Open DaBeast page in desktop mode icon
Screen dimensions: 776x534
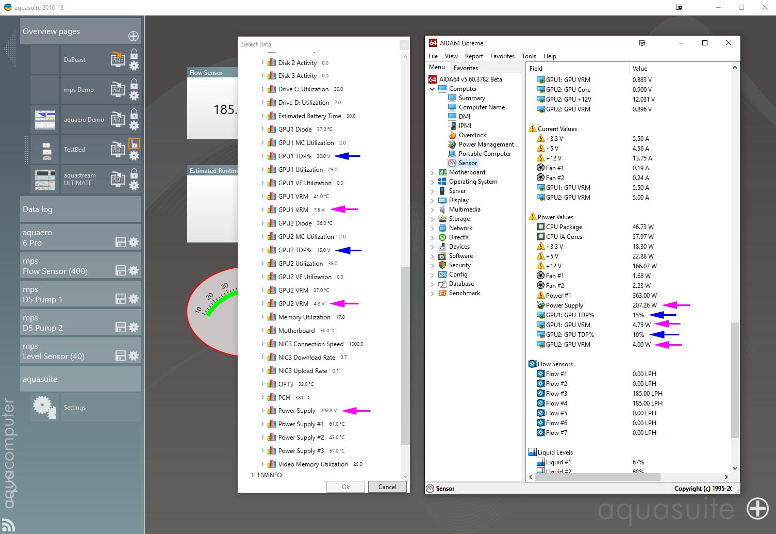[x=118, y=60]
